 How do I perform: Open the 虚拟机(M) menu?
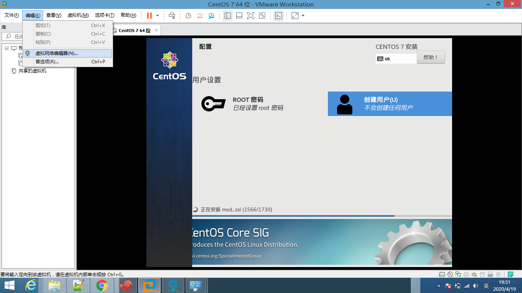[78, 15]
